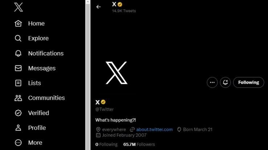Click the Verified badge icon in sidebar
268x150 pixels.
coord(18,113)
